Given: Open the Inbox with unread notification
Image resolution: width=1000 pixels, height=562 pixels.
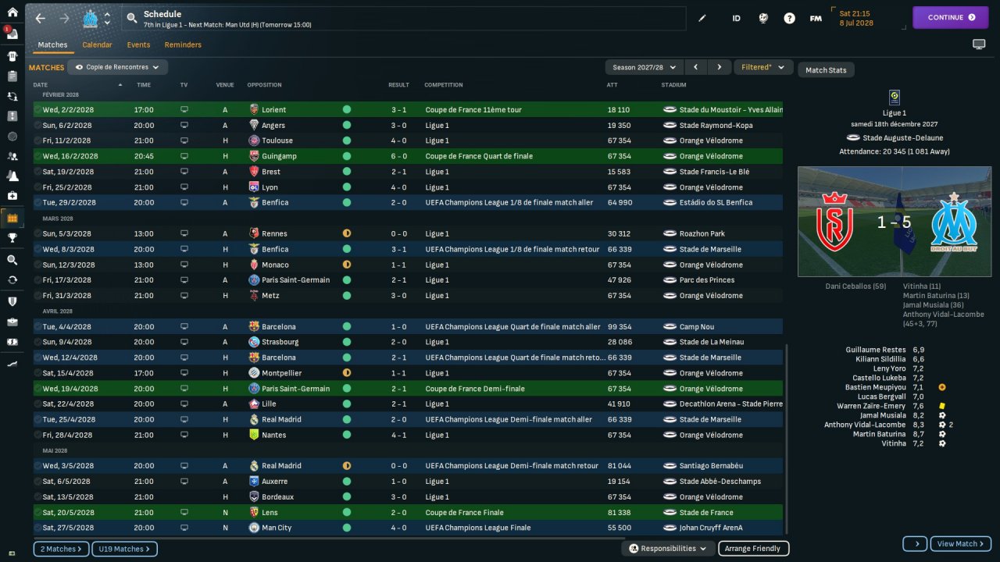Looking at the screenshot, I should point(12,34).
